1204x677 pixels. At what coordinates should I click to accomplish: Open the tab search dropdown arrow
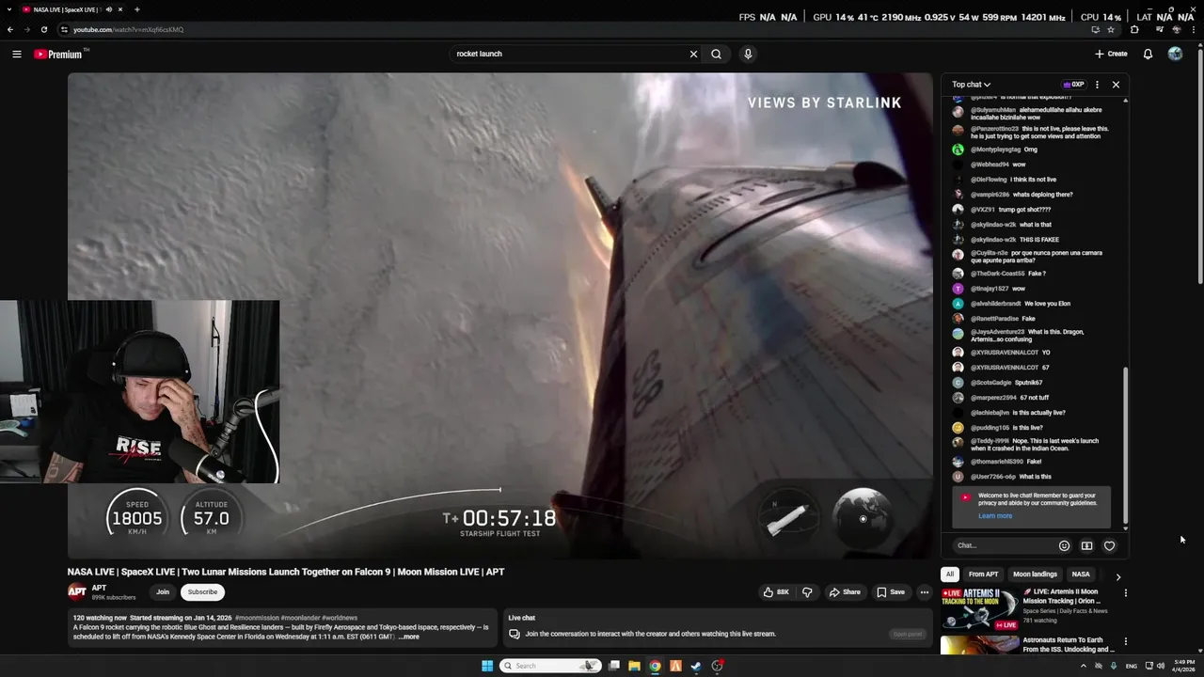click(x=9, y=9)
